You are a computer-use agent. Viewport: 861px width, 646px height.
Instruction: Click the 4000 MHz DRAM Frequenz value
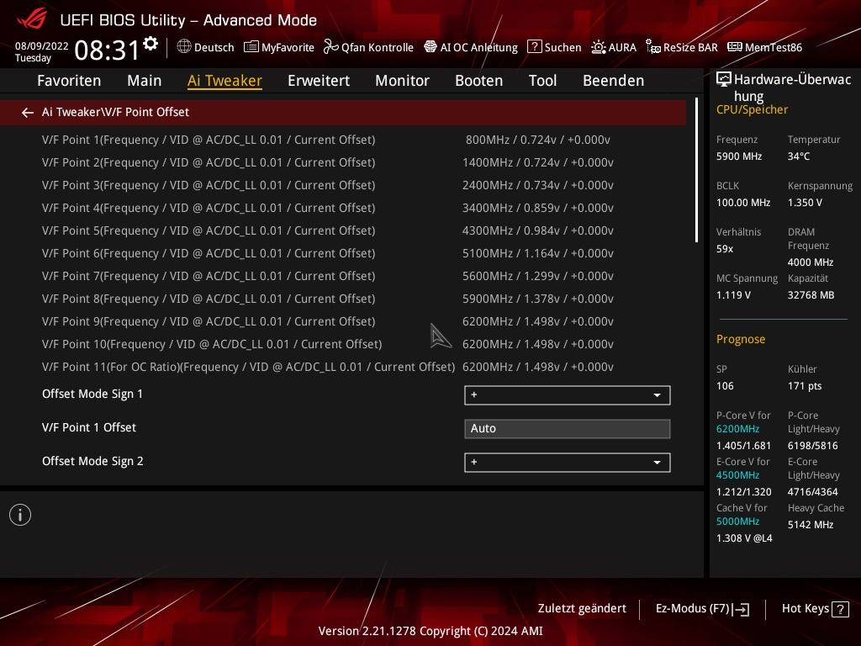[x=811, y=262]
